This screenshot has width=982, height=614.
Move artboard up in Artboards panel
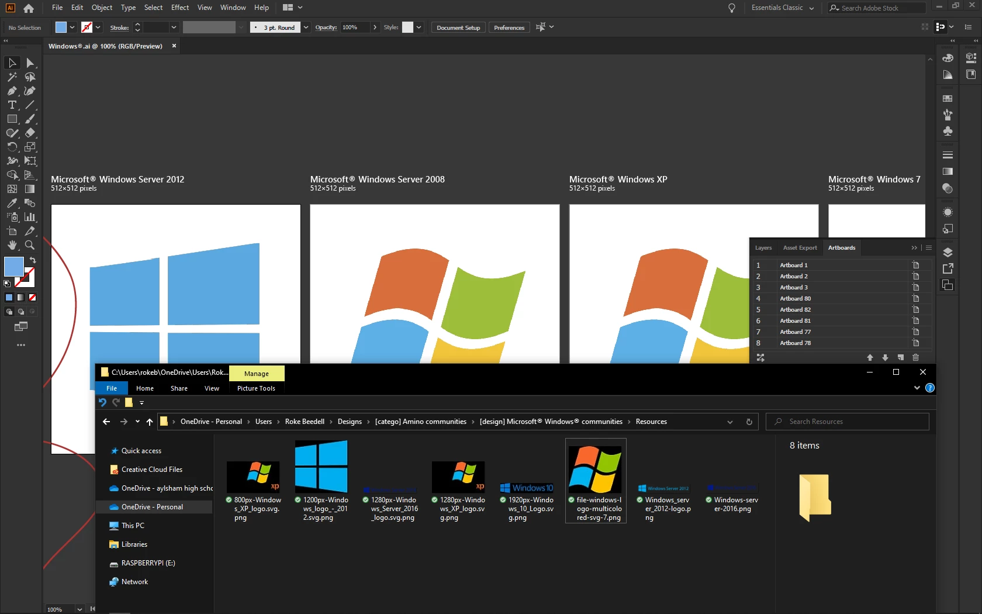870,357
